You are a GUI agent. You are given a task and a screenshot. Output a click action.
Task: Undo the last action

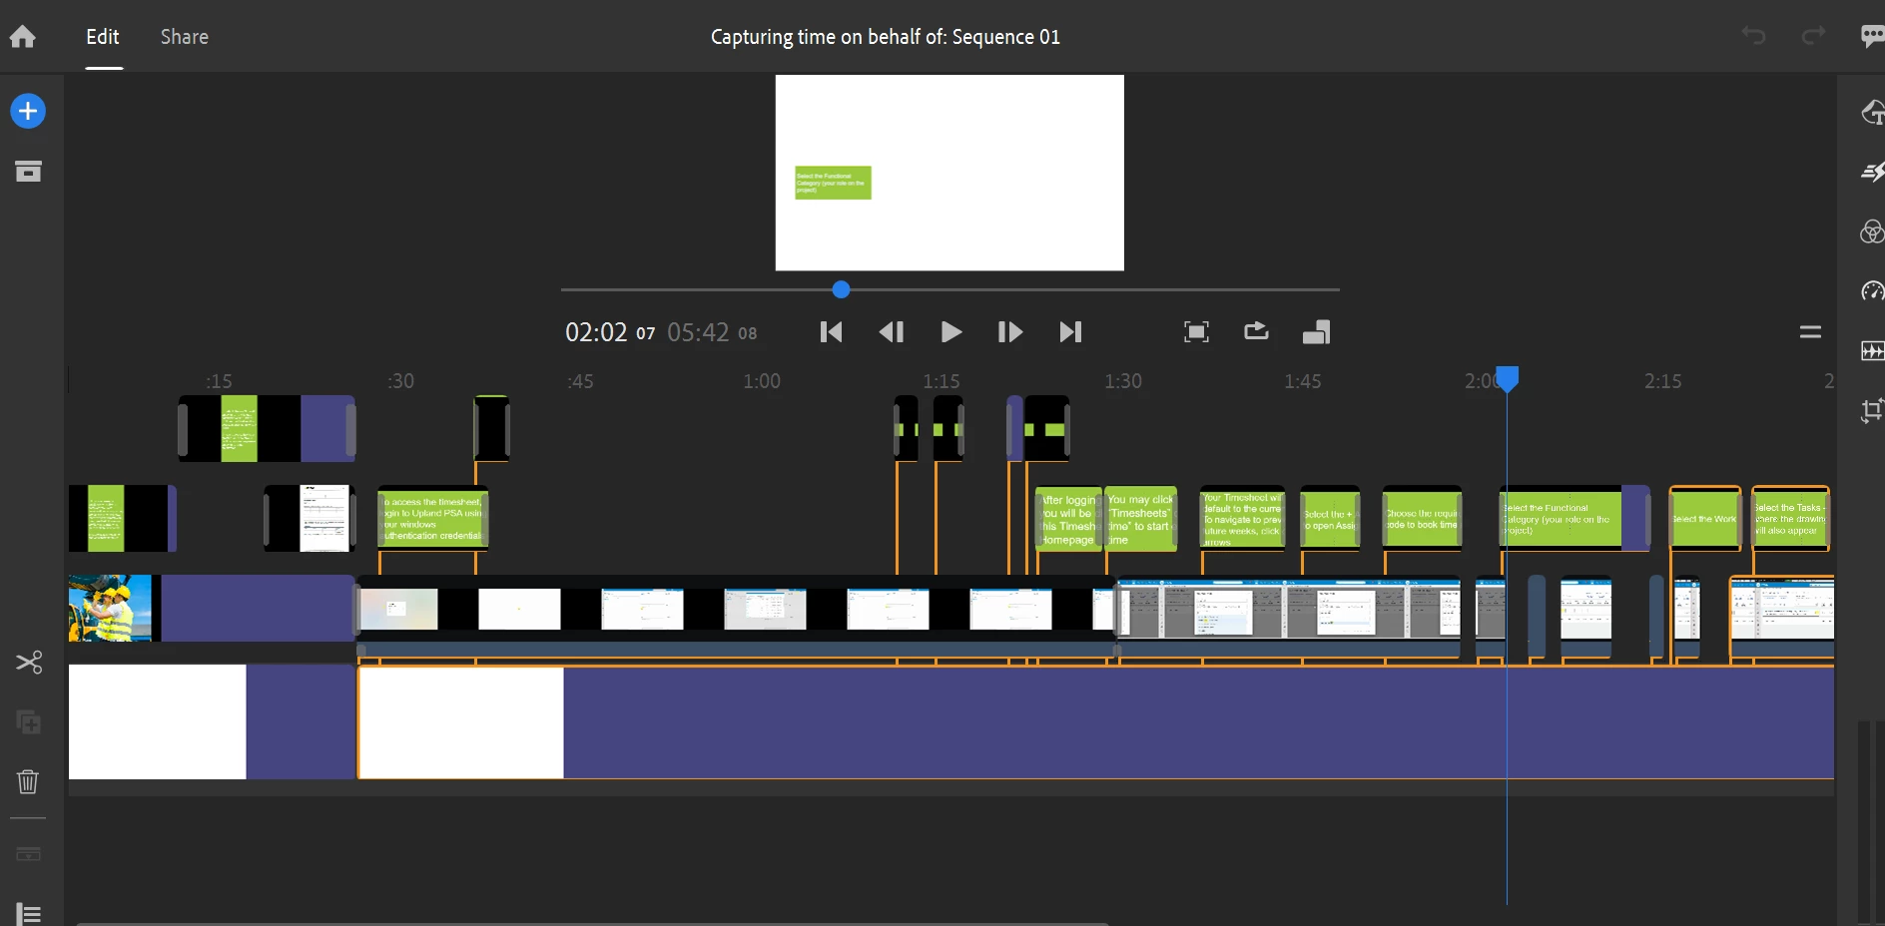[1754, 37]
